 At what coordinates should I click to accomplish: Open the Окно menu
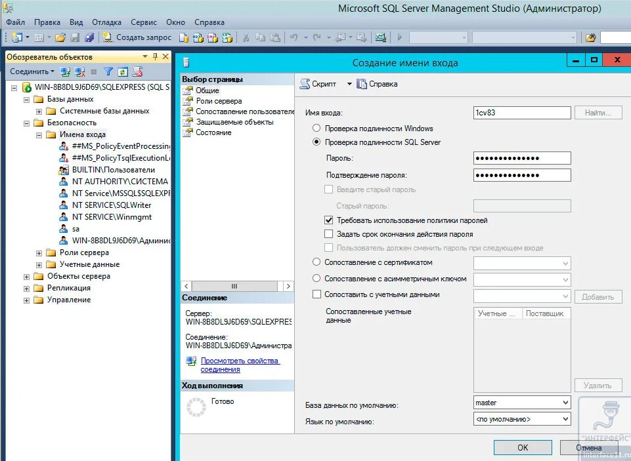pos(175,22)
